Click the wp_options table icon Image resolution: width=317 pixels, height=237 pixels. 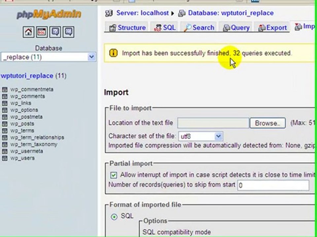(x=5, y=110)
